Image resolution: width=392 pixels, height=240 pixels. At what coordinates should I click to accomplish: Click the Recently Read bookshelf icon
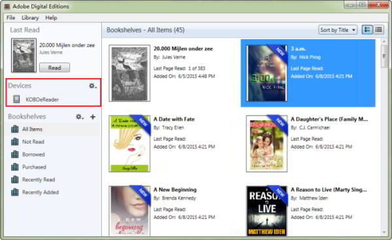pos(15,179)
